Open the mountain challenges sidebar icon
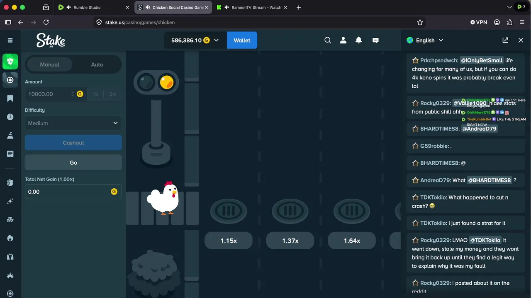Image resolution: width=531 pixels, height=298 pixels. pos(10,135)
